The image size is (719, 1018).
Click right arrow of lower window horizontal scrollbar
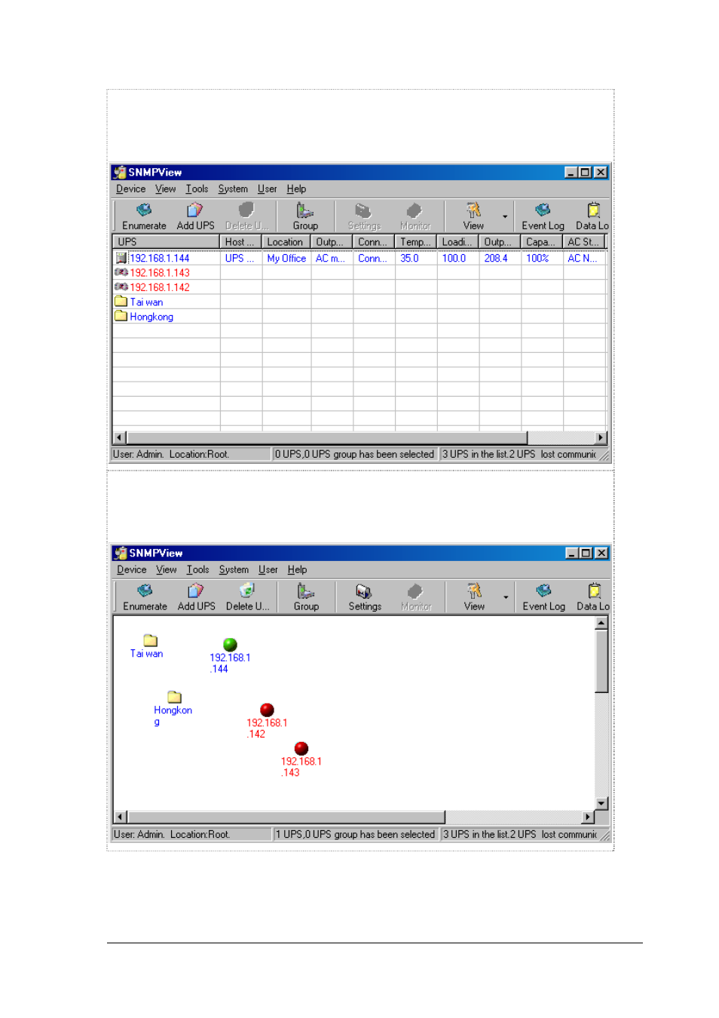[x=588, y=817]
